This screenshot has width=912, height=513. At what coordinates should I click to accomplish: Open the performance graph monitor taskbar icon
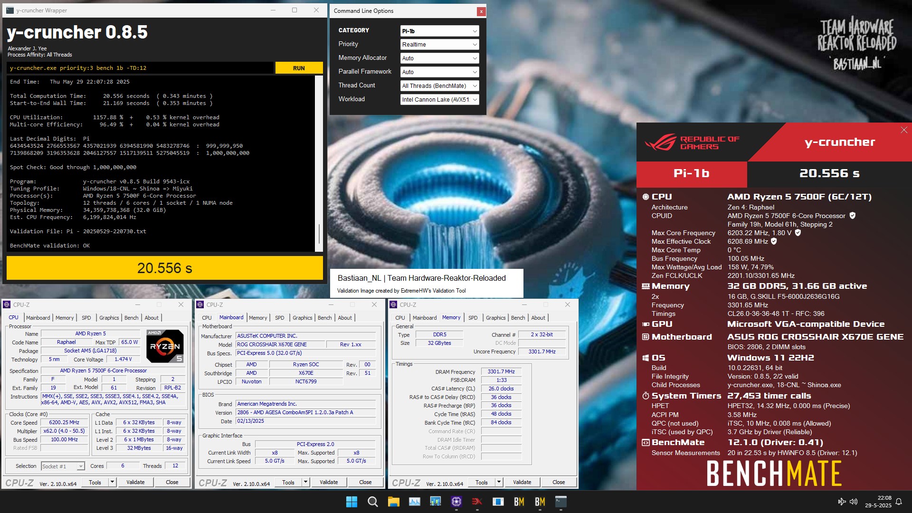point(415,502)
